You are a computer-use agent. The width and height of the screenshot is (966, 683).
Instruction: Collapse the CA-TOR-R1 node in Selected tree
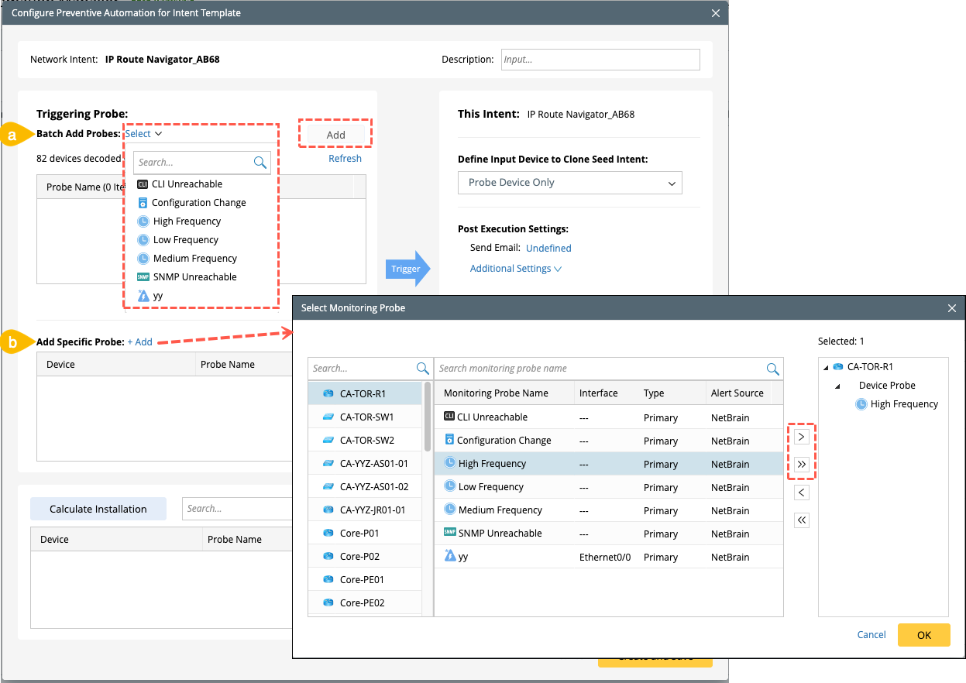pos(826,367)
